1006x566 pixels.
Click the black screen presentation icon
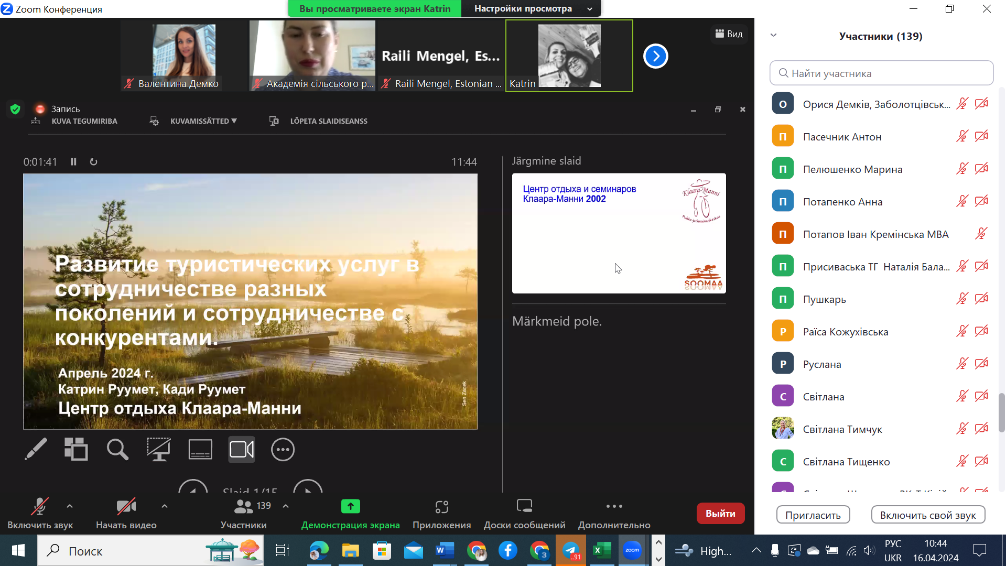tap(158, 449)
